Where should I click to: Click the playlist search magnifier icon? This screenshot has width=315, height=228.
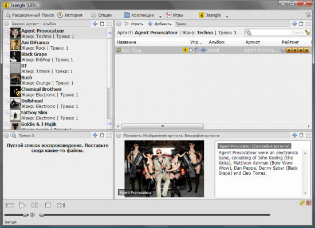click(x=14, y=135)
